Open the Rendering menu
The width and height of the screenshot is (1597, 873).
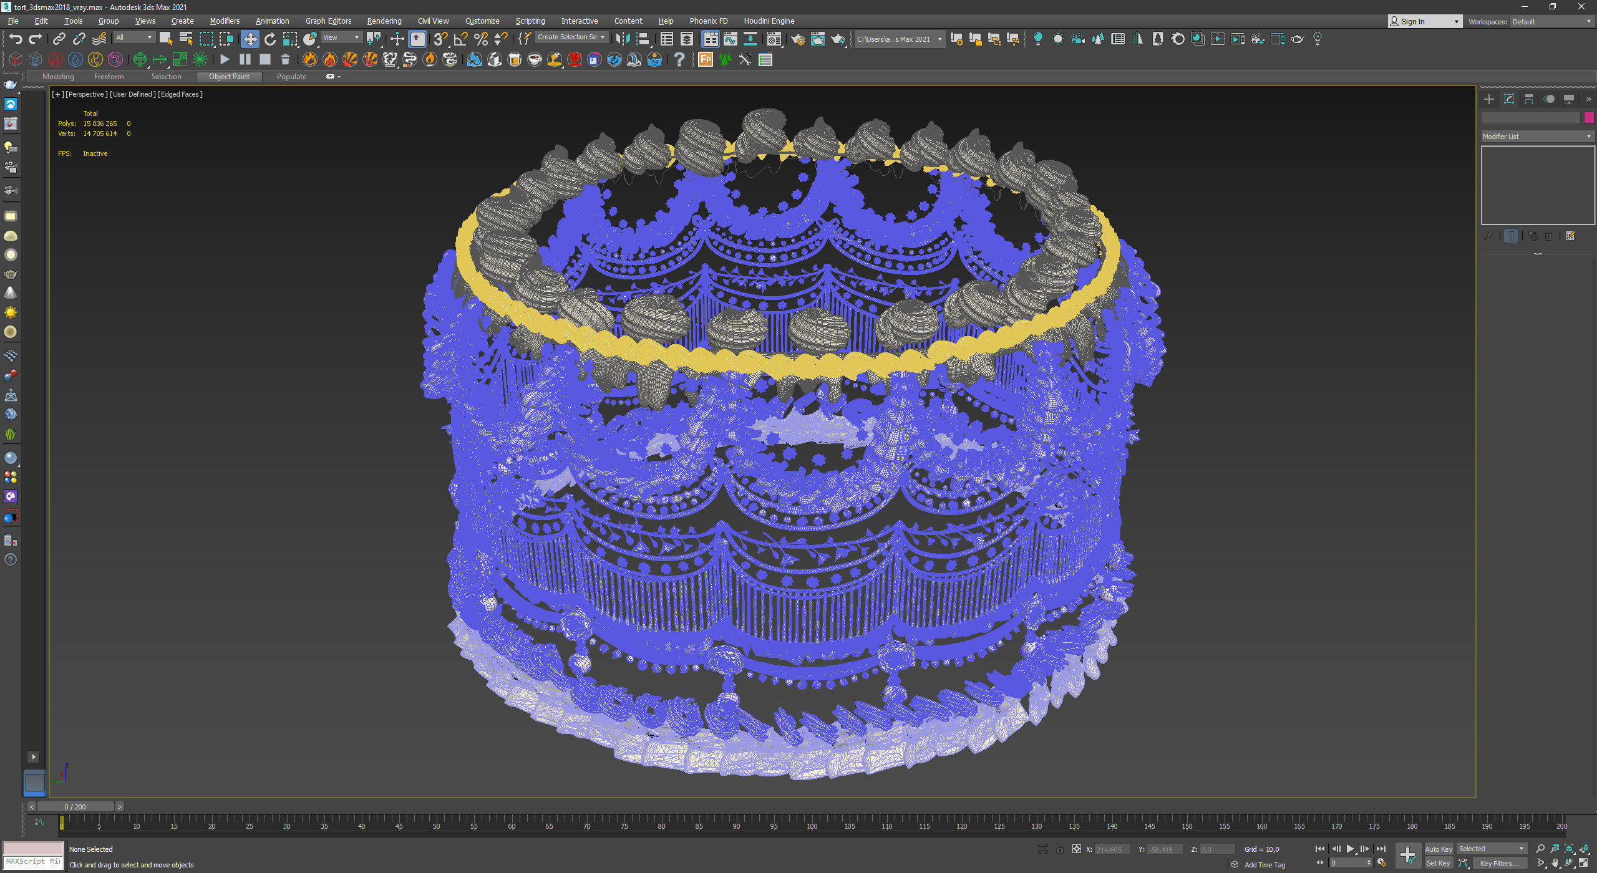click(x=384, y=21)
